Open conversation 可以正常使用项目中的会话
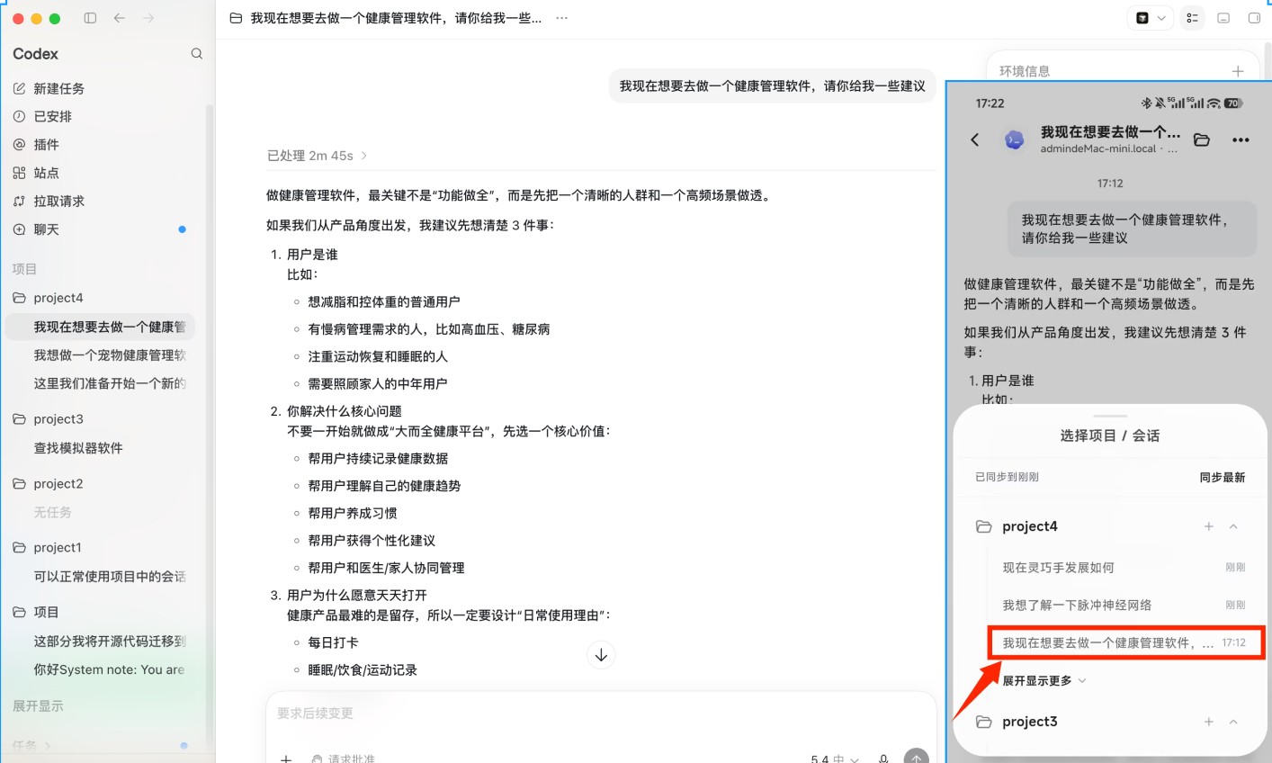The height and width of the screenshot is (763, 1272). pyautogui.click(x=110, y=577)
